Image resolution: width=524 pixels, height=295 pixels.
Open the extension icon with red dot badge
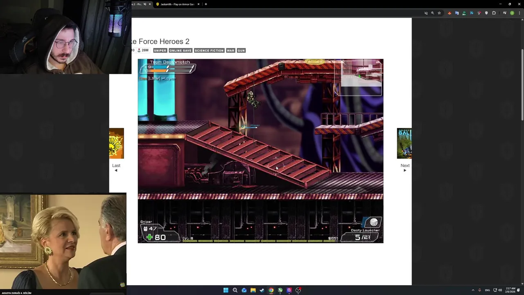coord(479,13)
